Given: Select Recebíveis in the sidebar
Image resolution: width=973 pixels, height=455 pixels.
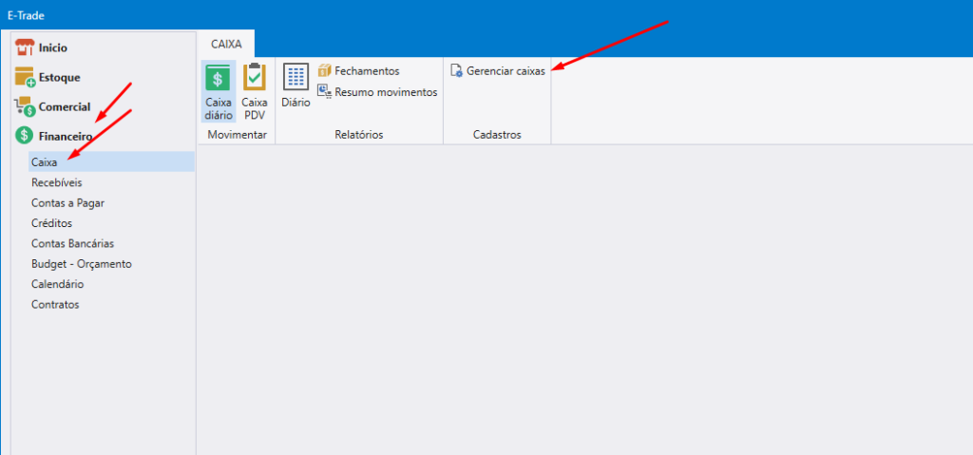Looking at the screenshot, I should coord(57,182).
